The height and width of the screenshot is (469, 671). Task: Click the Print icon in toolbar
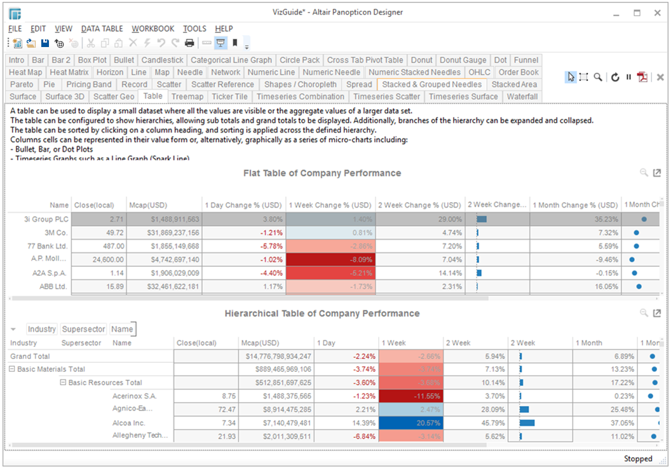click(x=189, y=43)
